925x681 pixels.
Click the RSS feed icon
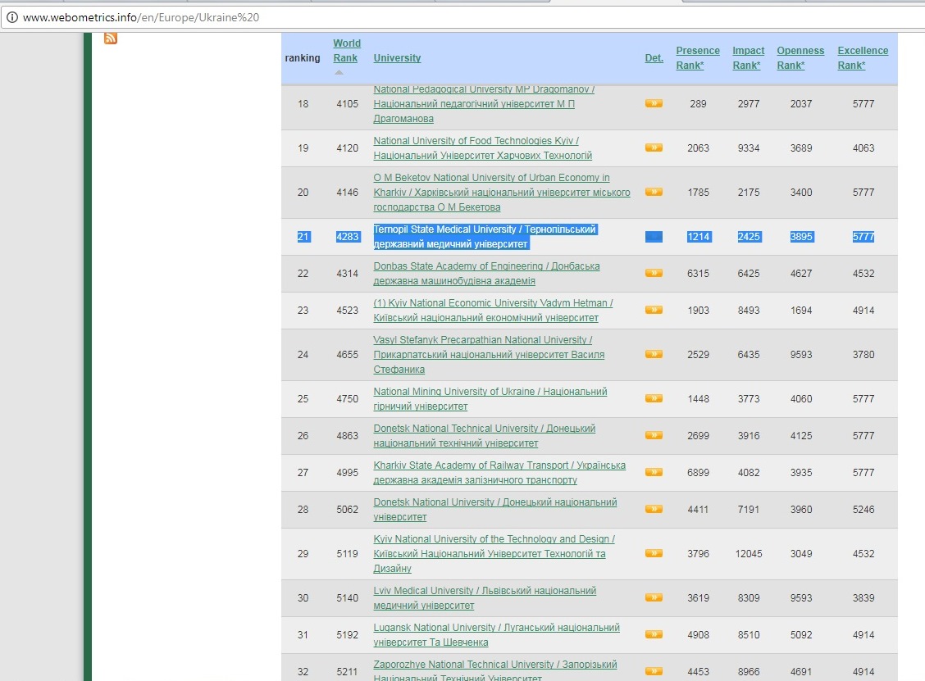pyautogui.click(x=111, y=39)
